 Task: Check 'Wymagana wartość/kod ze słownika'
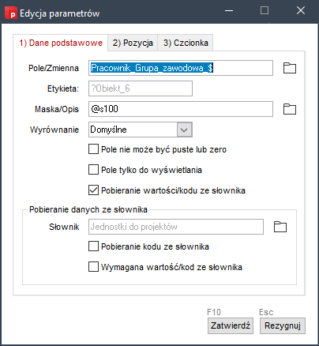93,267
